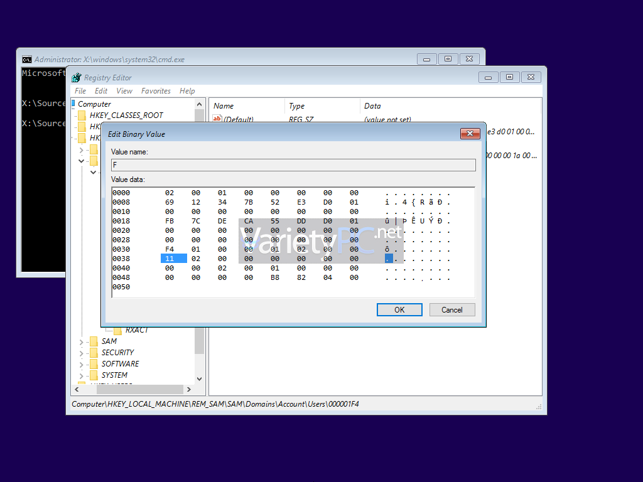Select the highlighted hex byte 11 at offset 0038
Viewport: 643px width, 482px height.
click(173, 259)
